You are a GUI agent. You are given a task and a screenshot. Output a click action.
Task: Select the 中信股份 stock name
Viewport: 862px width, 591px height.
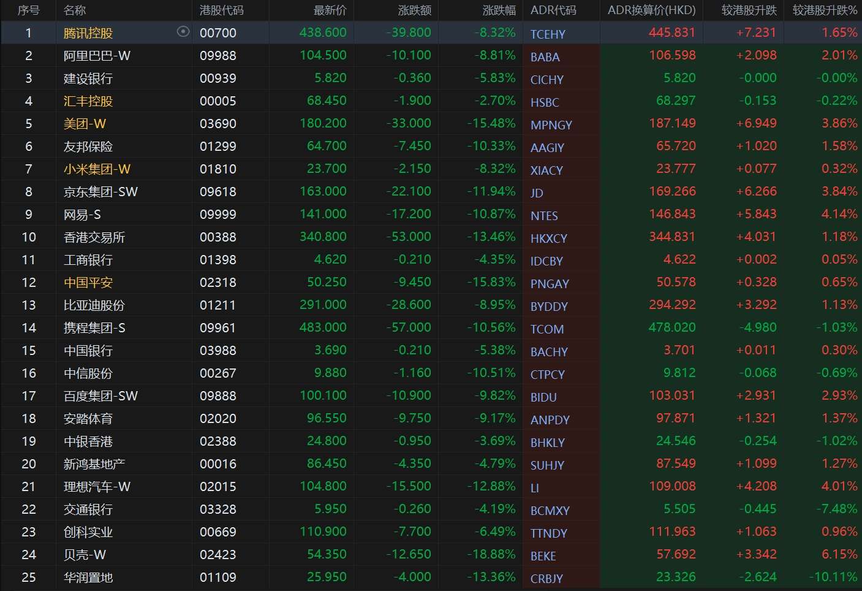coord(88,373)
